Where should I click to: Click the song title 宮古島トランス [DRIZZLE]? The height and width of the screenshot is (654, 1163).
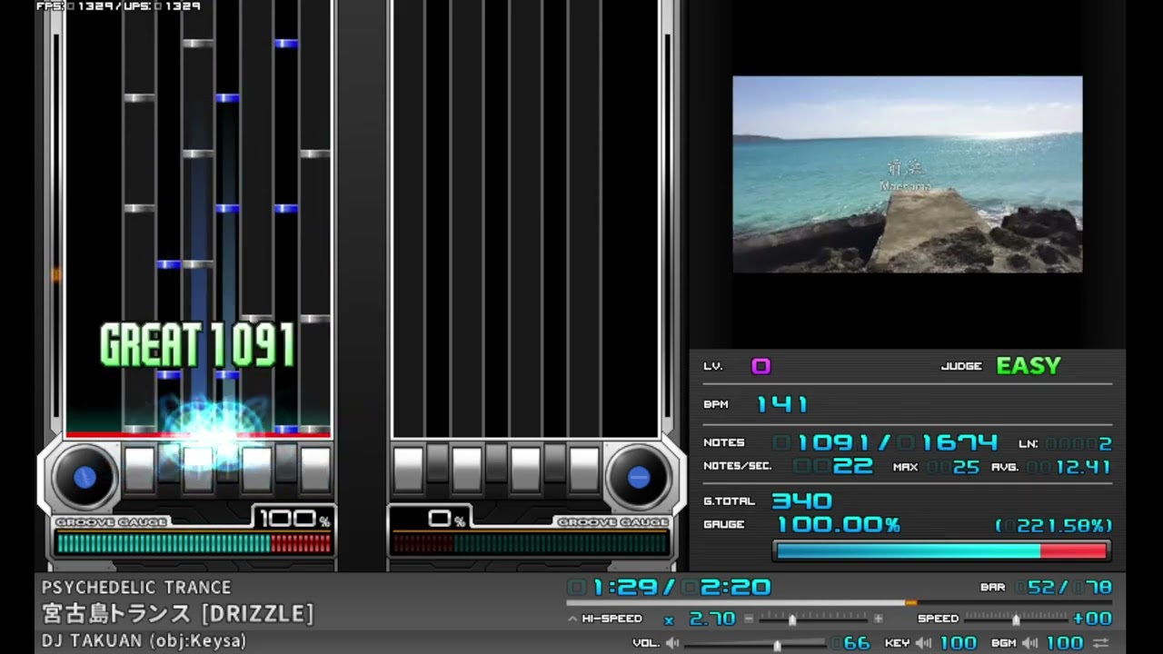[178, 613]
